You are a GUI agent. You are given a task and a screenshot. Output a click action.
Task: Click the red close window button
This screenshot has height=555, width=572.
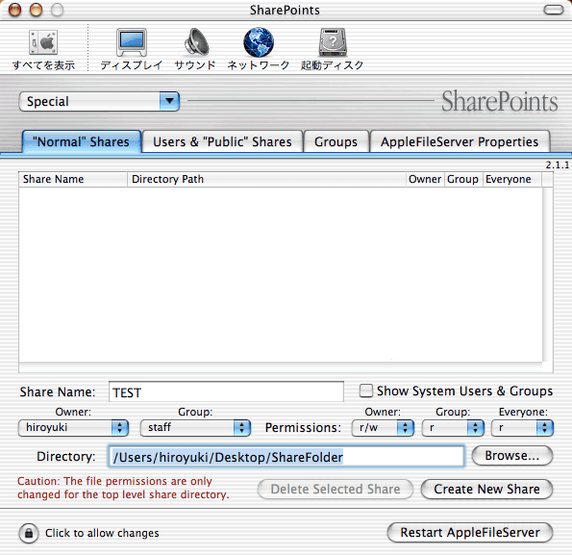pyautogui.click(x=15, y=10)
